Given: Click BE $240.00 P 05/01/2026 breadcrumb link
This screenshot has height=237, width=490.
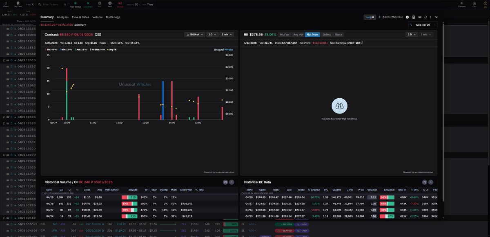Looking at the screenshot, I should [x=57, y=25].
